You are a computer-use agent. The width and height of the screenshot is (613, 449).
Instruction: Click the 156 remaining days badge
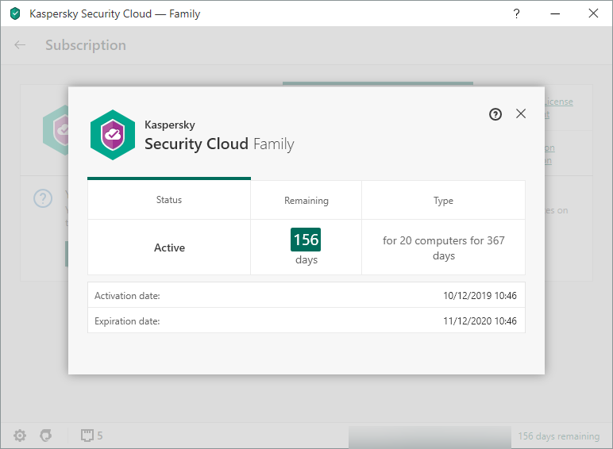[306, 240]
